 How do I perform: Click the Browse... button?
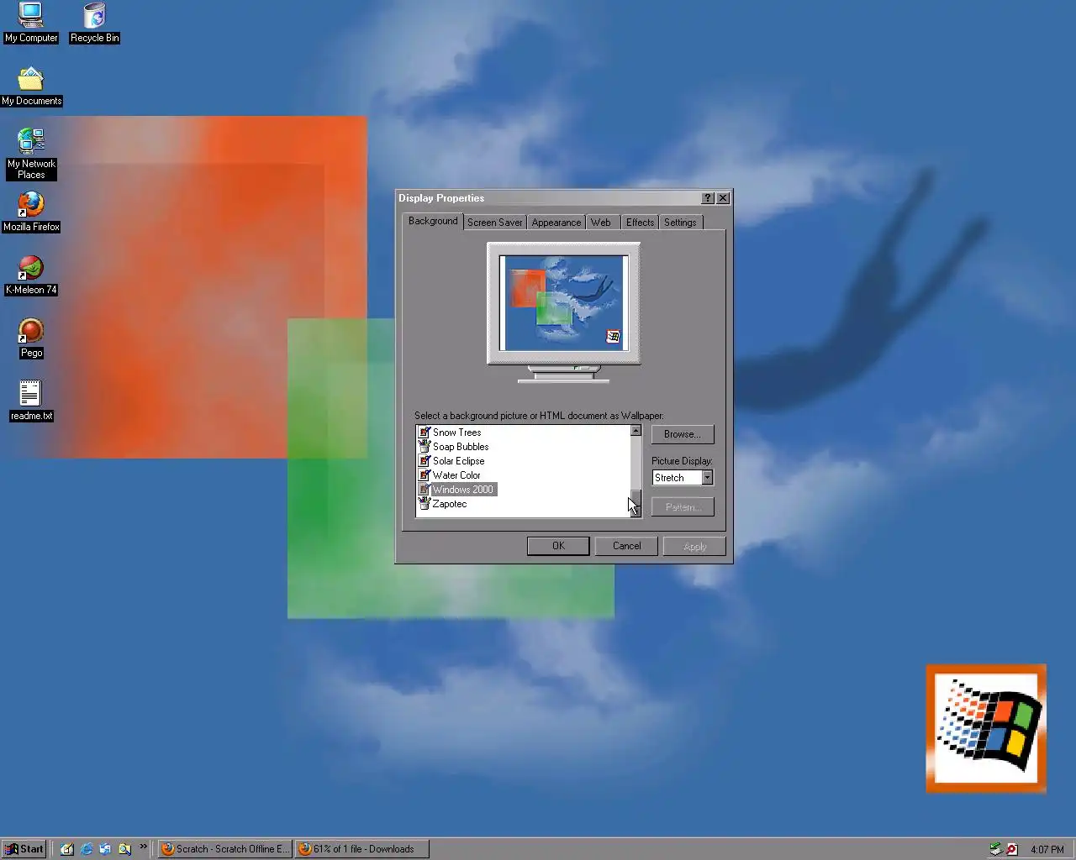683,434
